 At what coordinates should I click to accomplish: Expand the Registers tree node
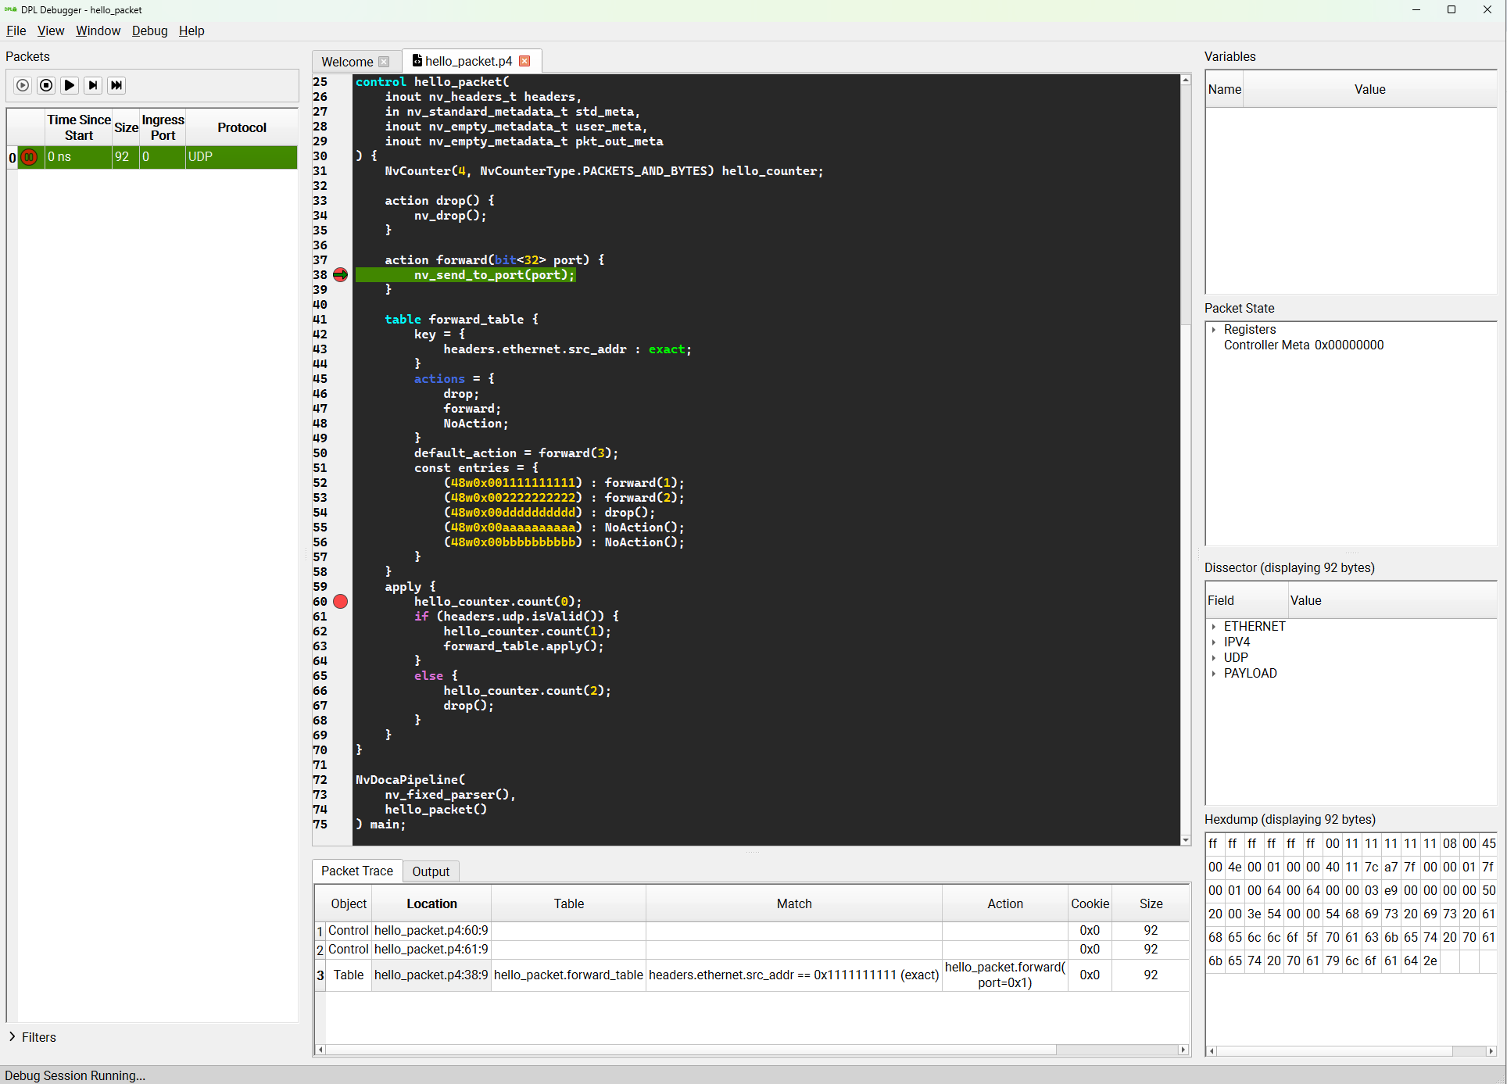point(1213,330)
